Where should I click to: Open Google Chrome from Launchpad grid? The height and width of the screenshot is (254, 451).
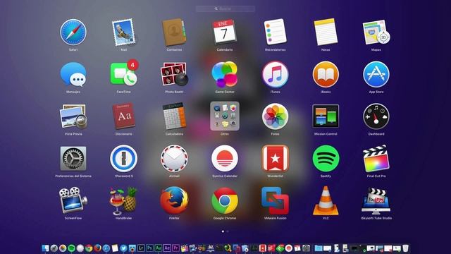click(x=225, y=200)
